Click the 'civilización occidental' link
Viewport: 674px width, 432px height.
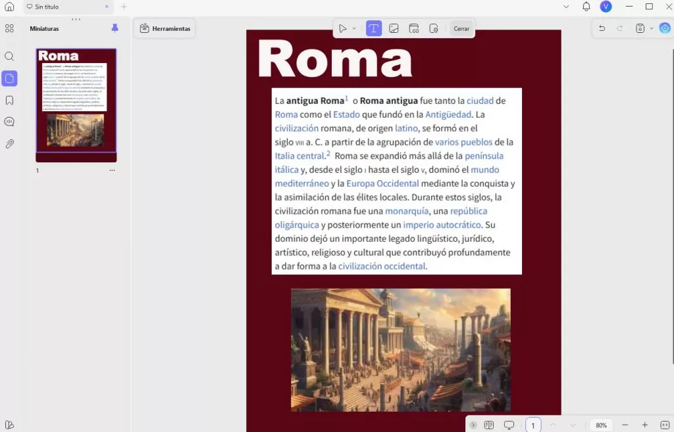382,266
